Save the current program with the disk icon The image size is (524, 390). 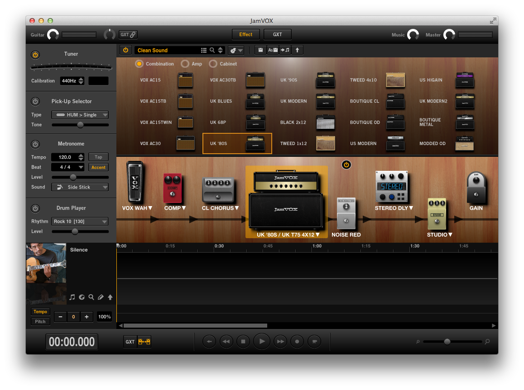tap(261, 50)
